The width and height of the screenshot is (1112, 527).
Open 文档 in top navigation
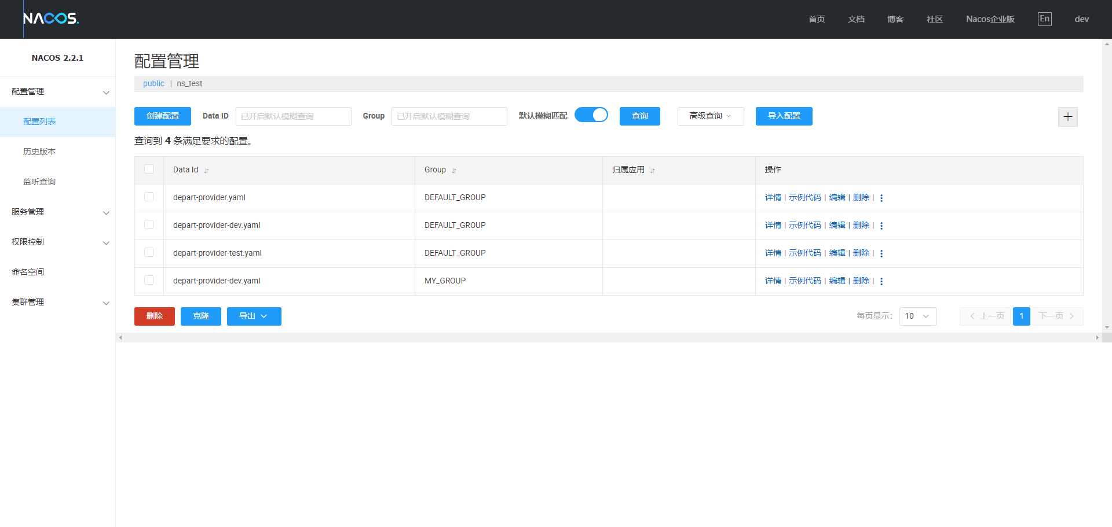pos(856,19)
